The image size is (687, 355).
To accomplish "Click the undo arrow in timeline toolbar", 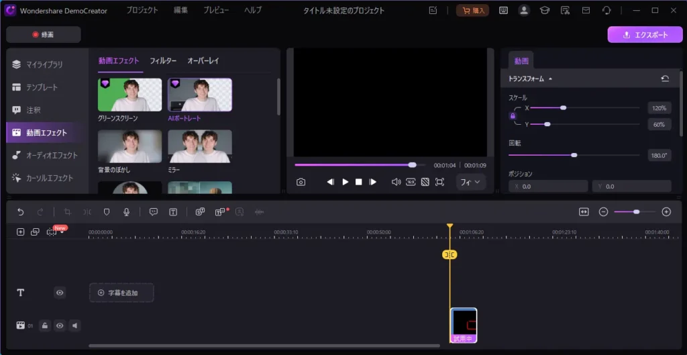I will (x=21, y=211).
